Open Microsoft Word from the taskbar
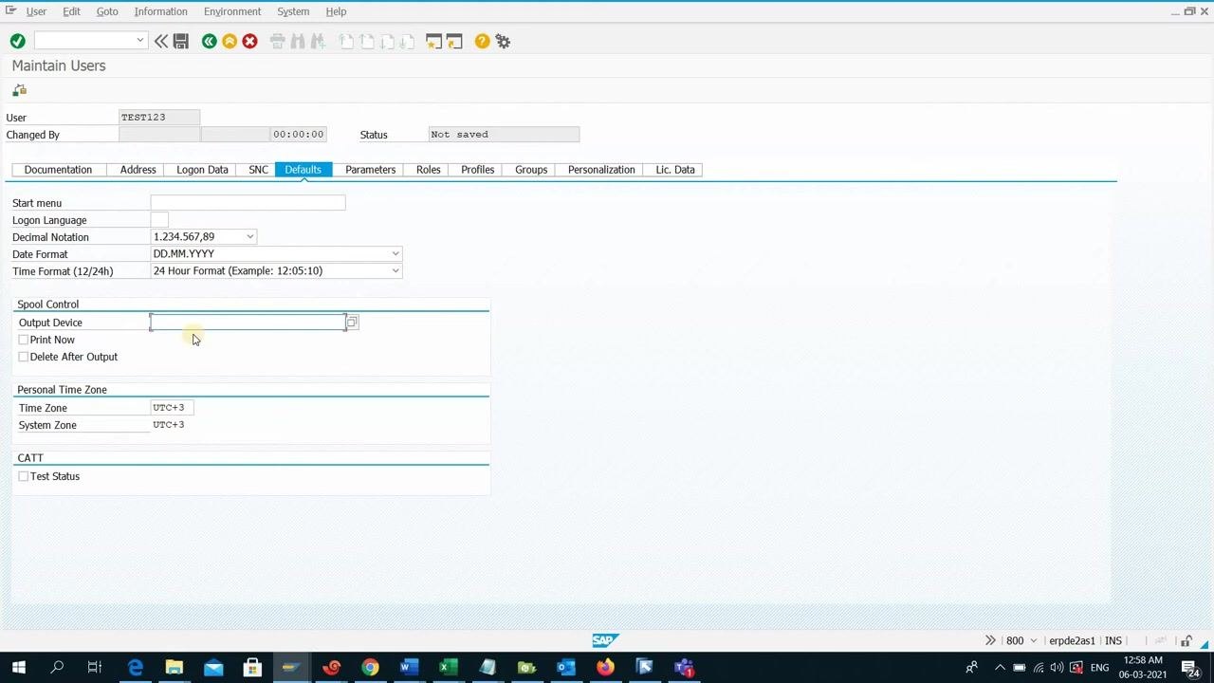The width and height of the screenshot is (1214, 683). tap(409, 668)
